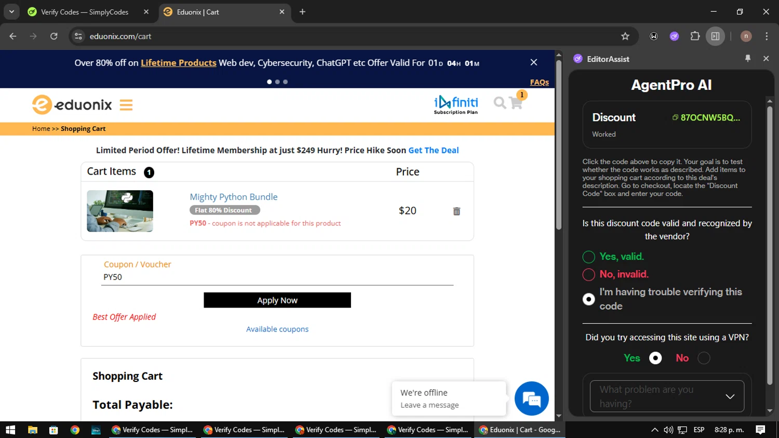Show hidden system tray icons chevron

tap(654, 430)
